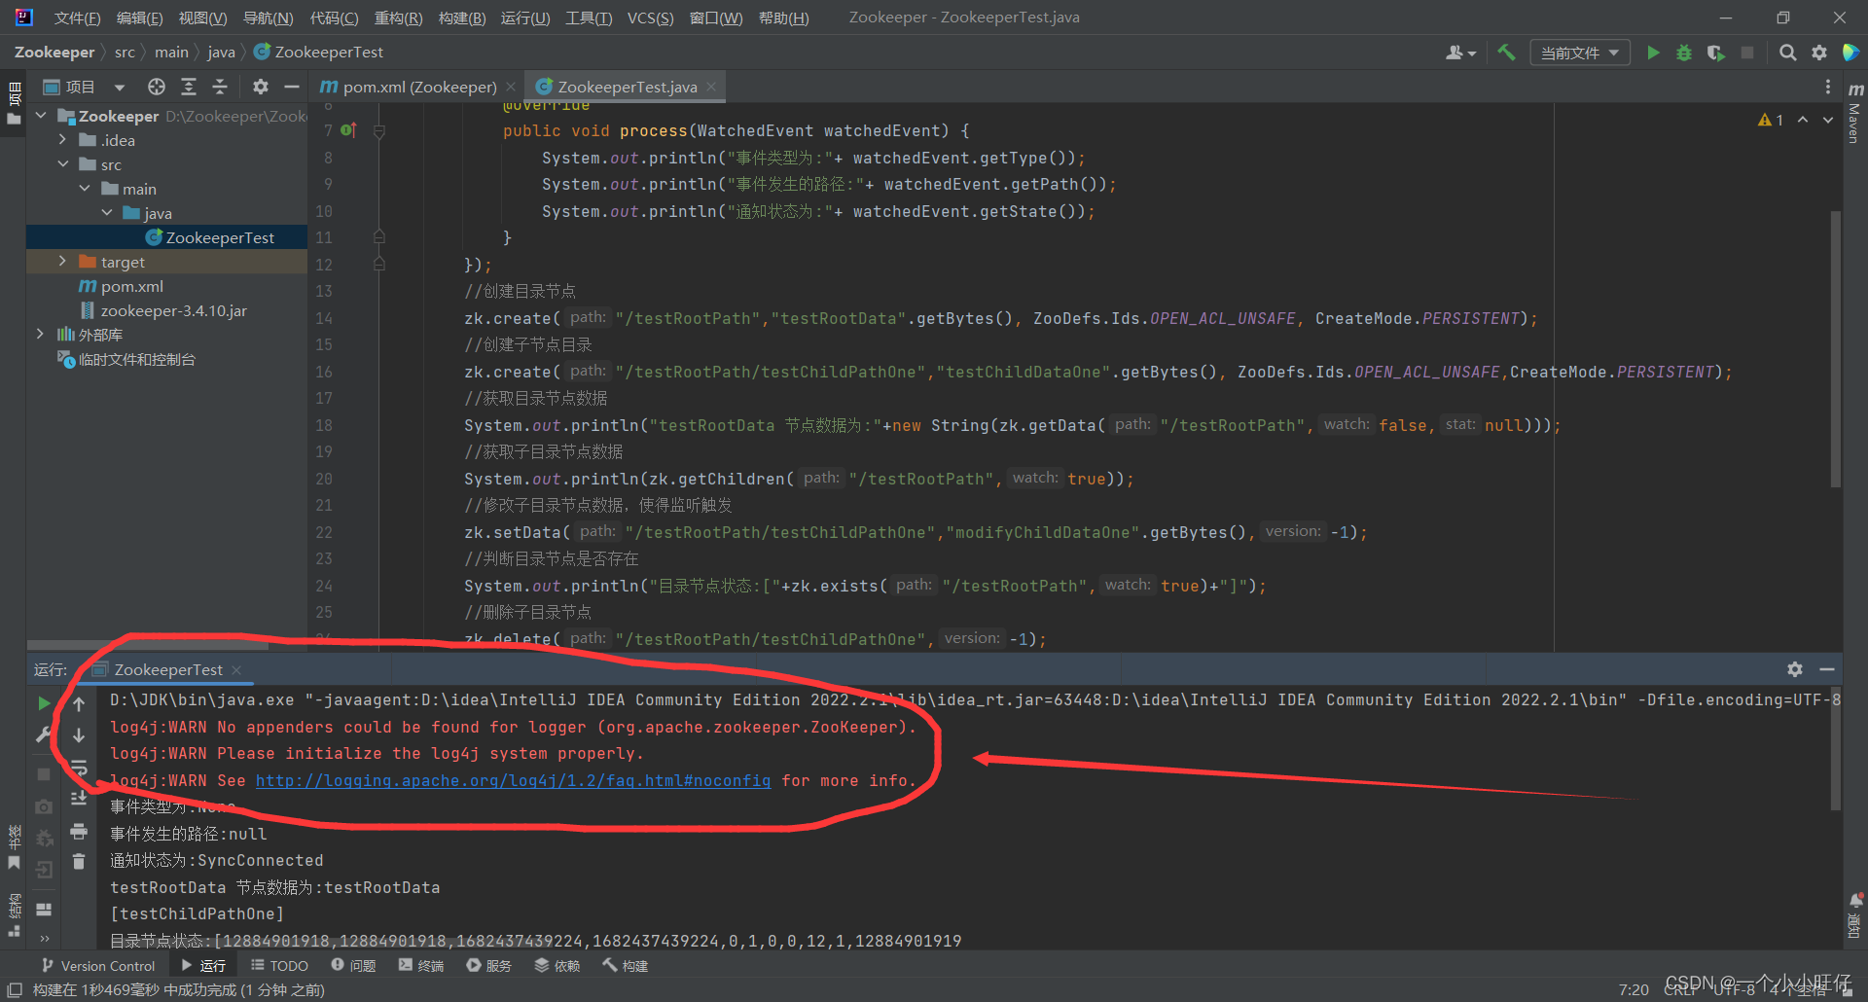Stop the running process in run panel
The height and width of the screenshot is (1002, 1868).
[44, 773]
